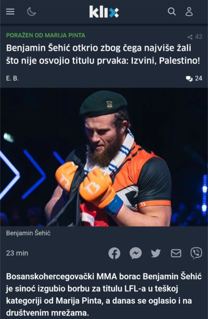208x319 pixels.
Task: Open the comments bubble icon
Action: click(189, 79)
